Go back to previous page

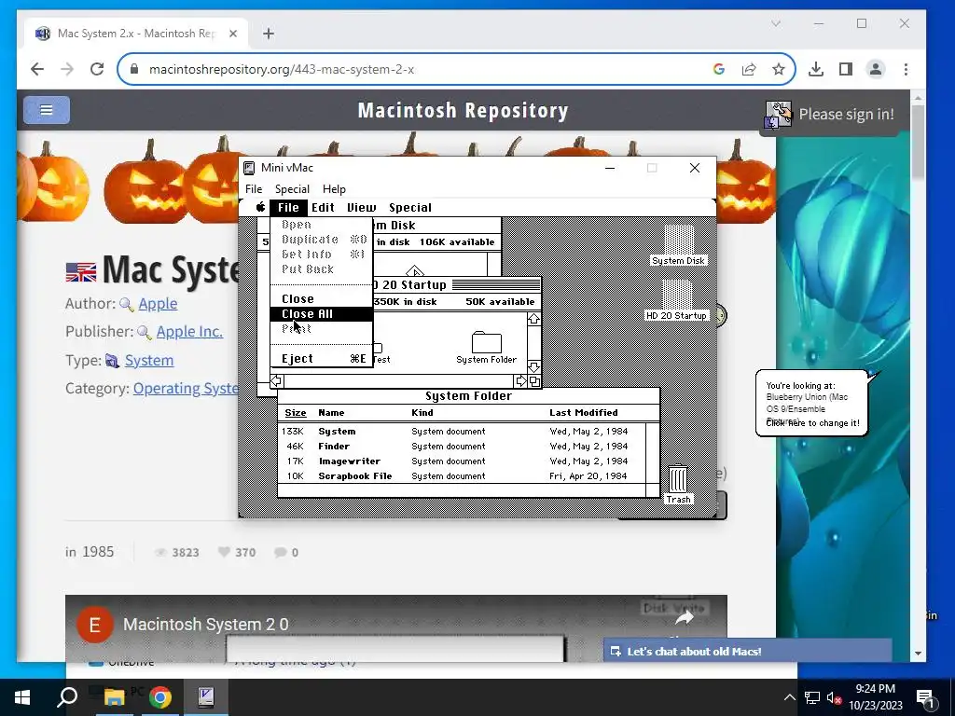click(37, 69)
